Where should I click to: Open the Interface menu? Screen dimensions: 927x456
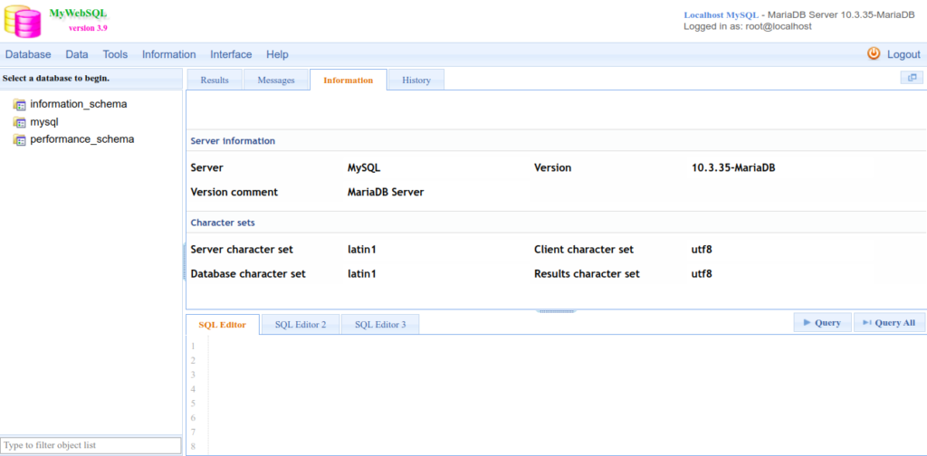coord(231,54)
